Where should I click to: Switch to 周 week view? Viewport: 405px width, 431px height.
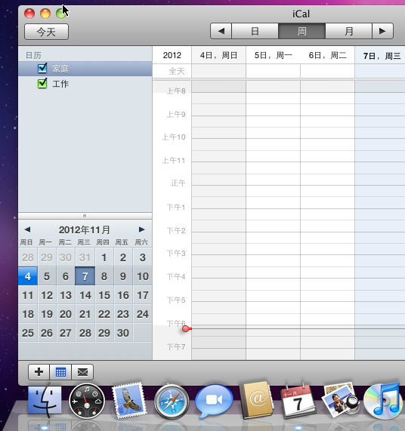(301, 31)
